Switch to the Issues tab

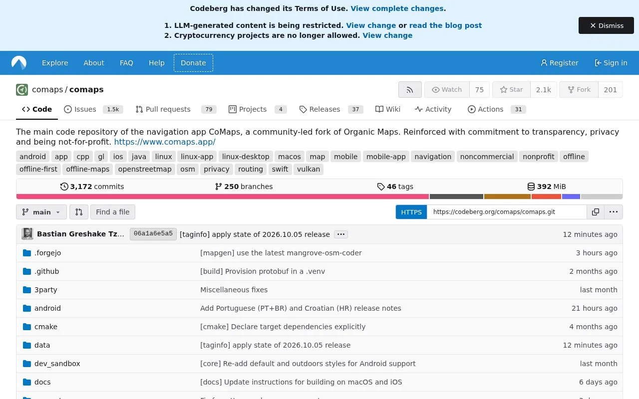click(x=93, y=109)
